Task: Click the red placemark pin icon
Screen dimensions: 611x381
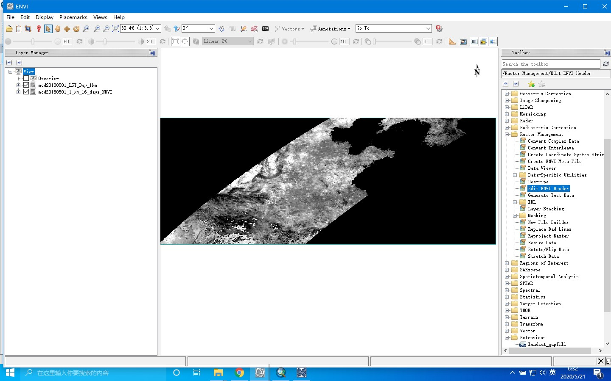Action: click(x=39, y=29)
